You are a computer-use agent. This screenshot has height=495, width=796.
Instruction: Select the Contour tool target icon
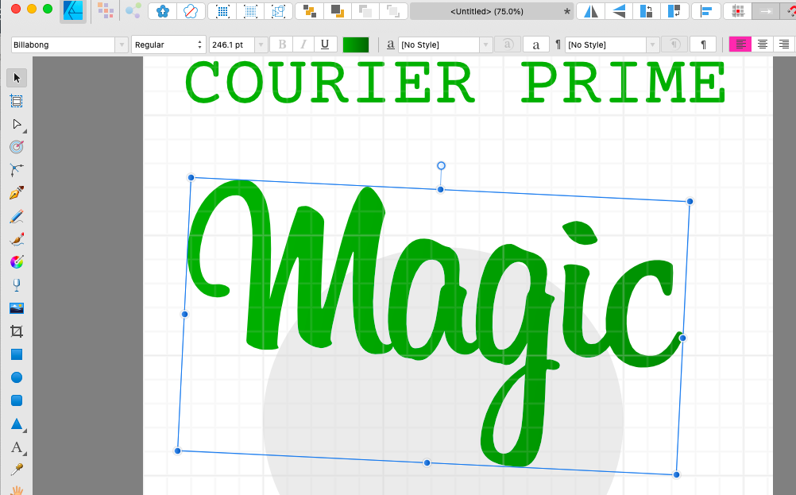[x=17, y=147]
